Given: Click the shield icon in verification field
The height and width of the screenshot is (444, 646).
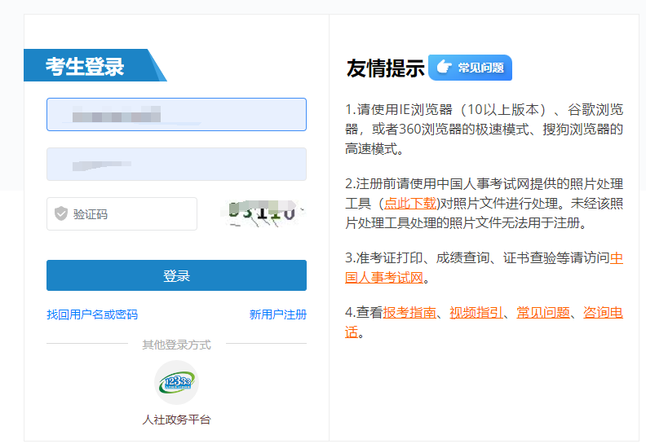Looking at the screenshot, I should click(61, 213).
